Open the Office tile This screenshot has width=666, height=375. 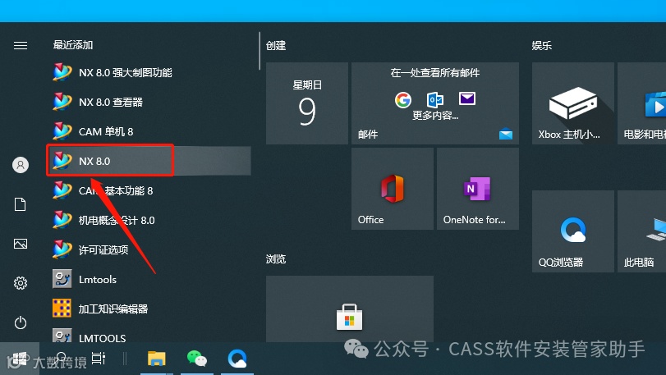point(393,189)
